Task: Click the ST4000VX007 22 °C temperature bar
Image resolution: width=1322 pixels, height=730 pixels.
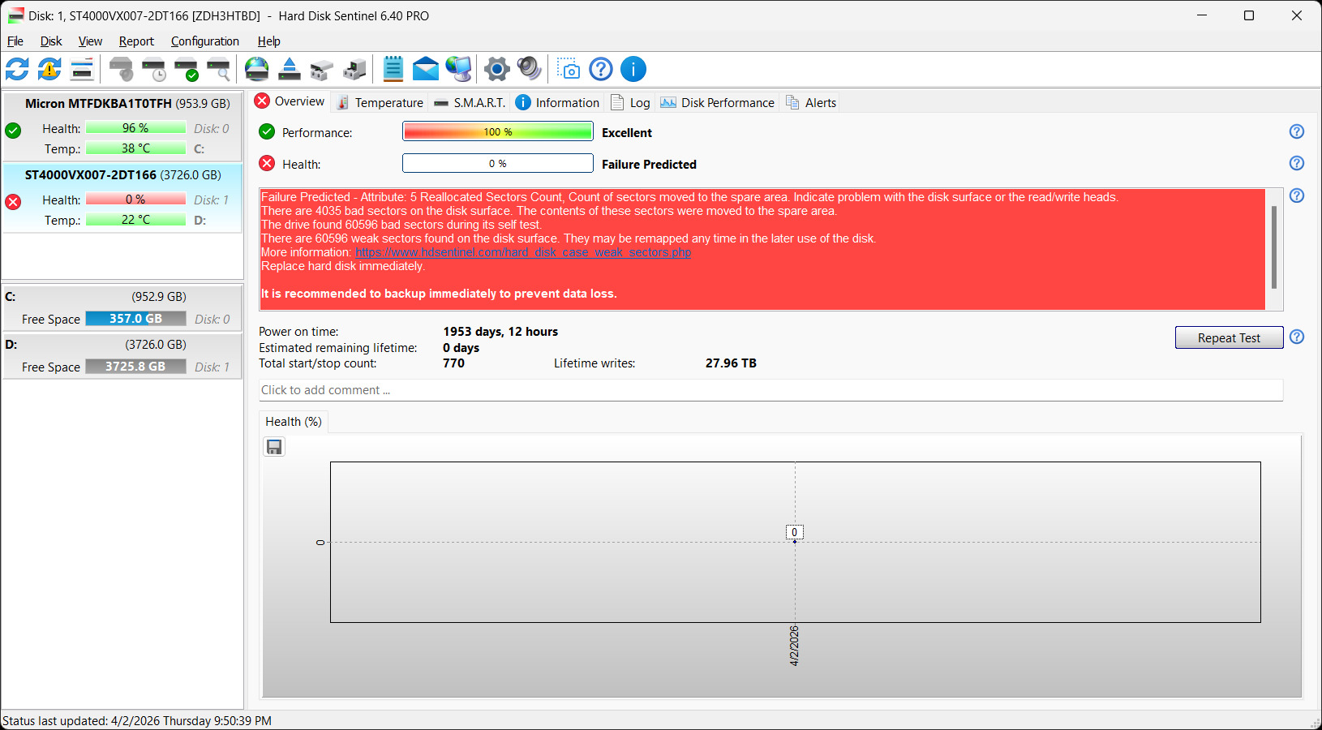Action: click(135, 220)
